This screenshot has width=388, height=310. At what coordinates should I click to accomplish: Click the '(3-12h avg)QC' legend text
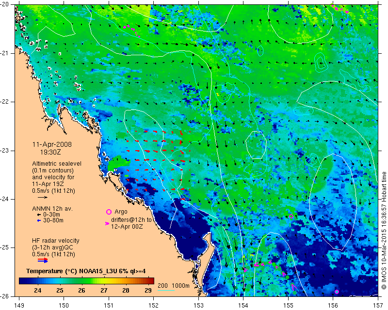pyautogui.click(x=52, y=248)
